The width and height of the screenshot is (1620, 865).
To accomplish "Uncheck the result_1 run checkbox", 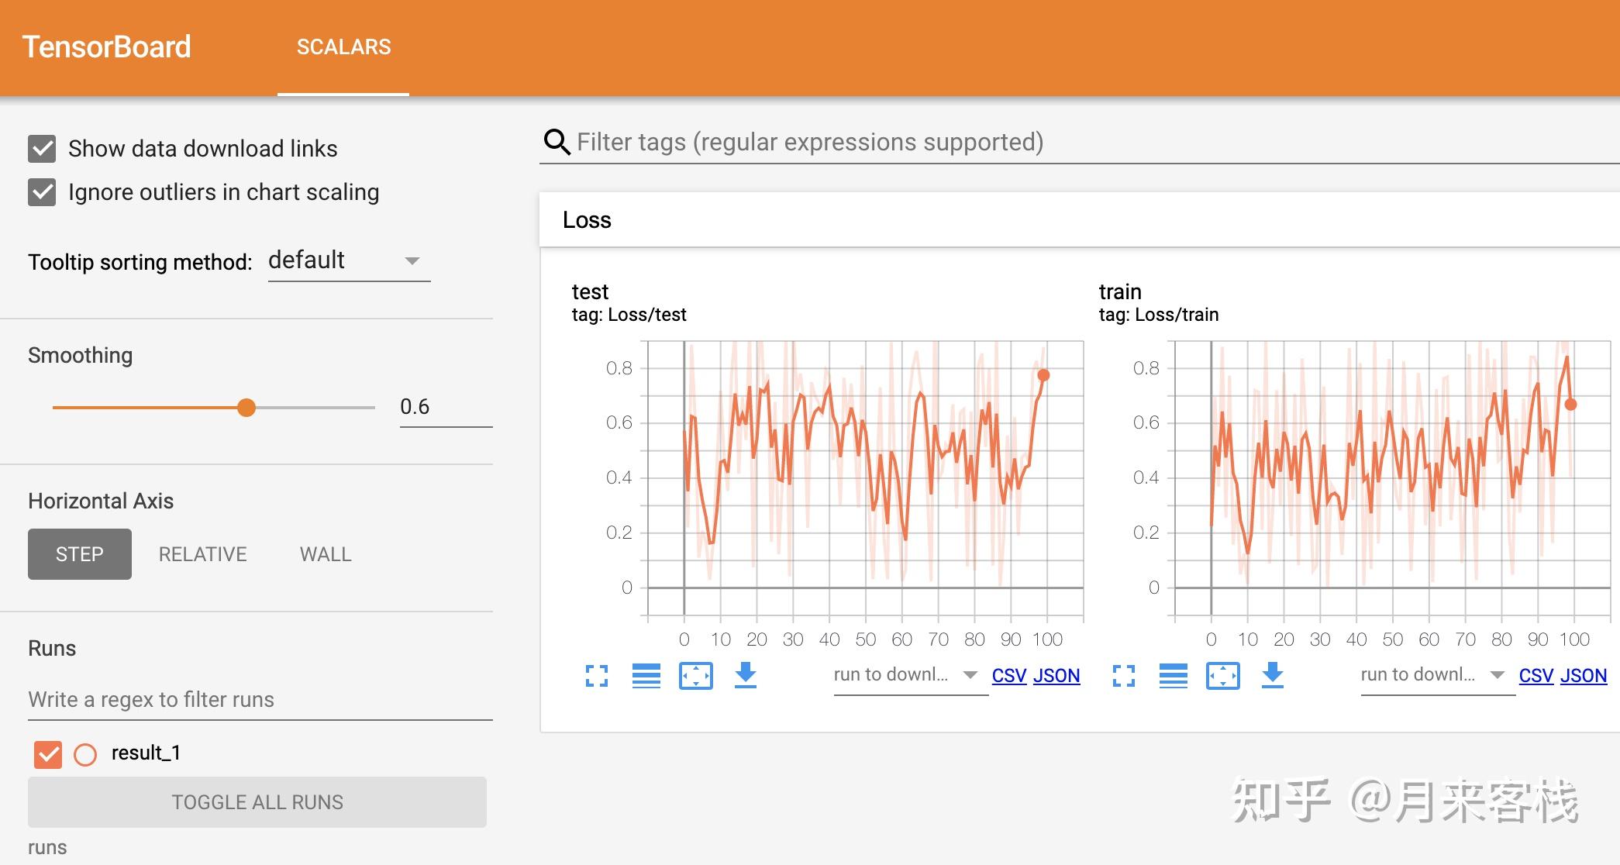I will click(48, 753).
